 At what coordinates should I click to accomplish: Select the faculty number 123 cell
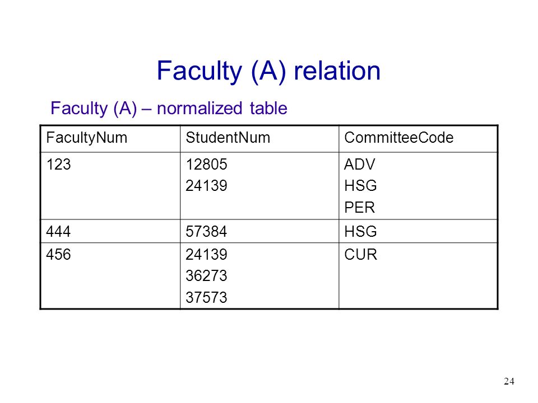[x=58, y=165]
